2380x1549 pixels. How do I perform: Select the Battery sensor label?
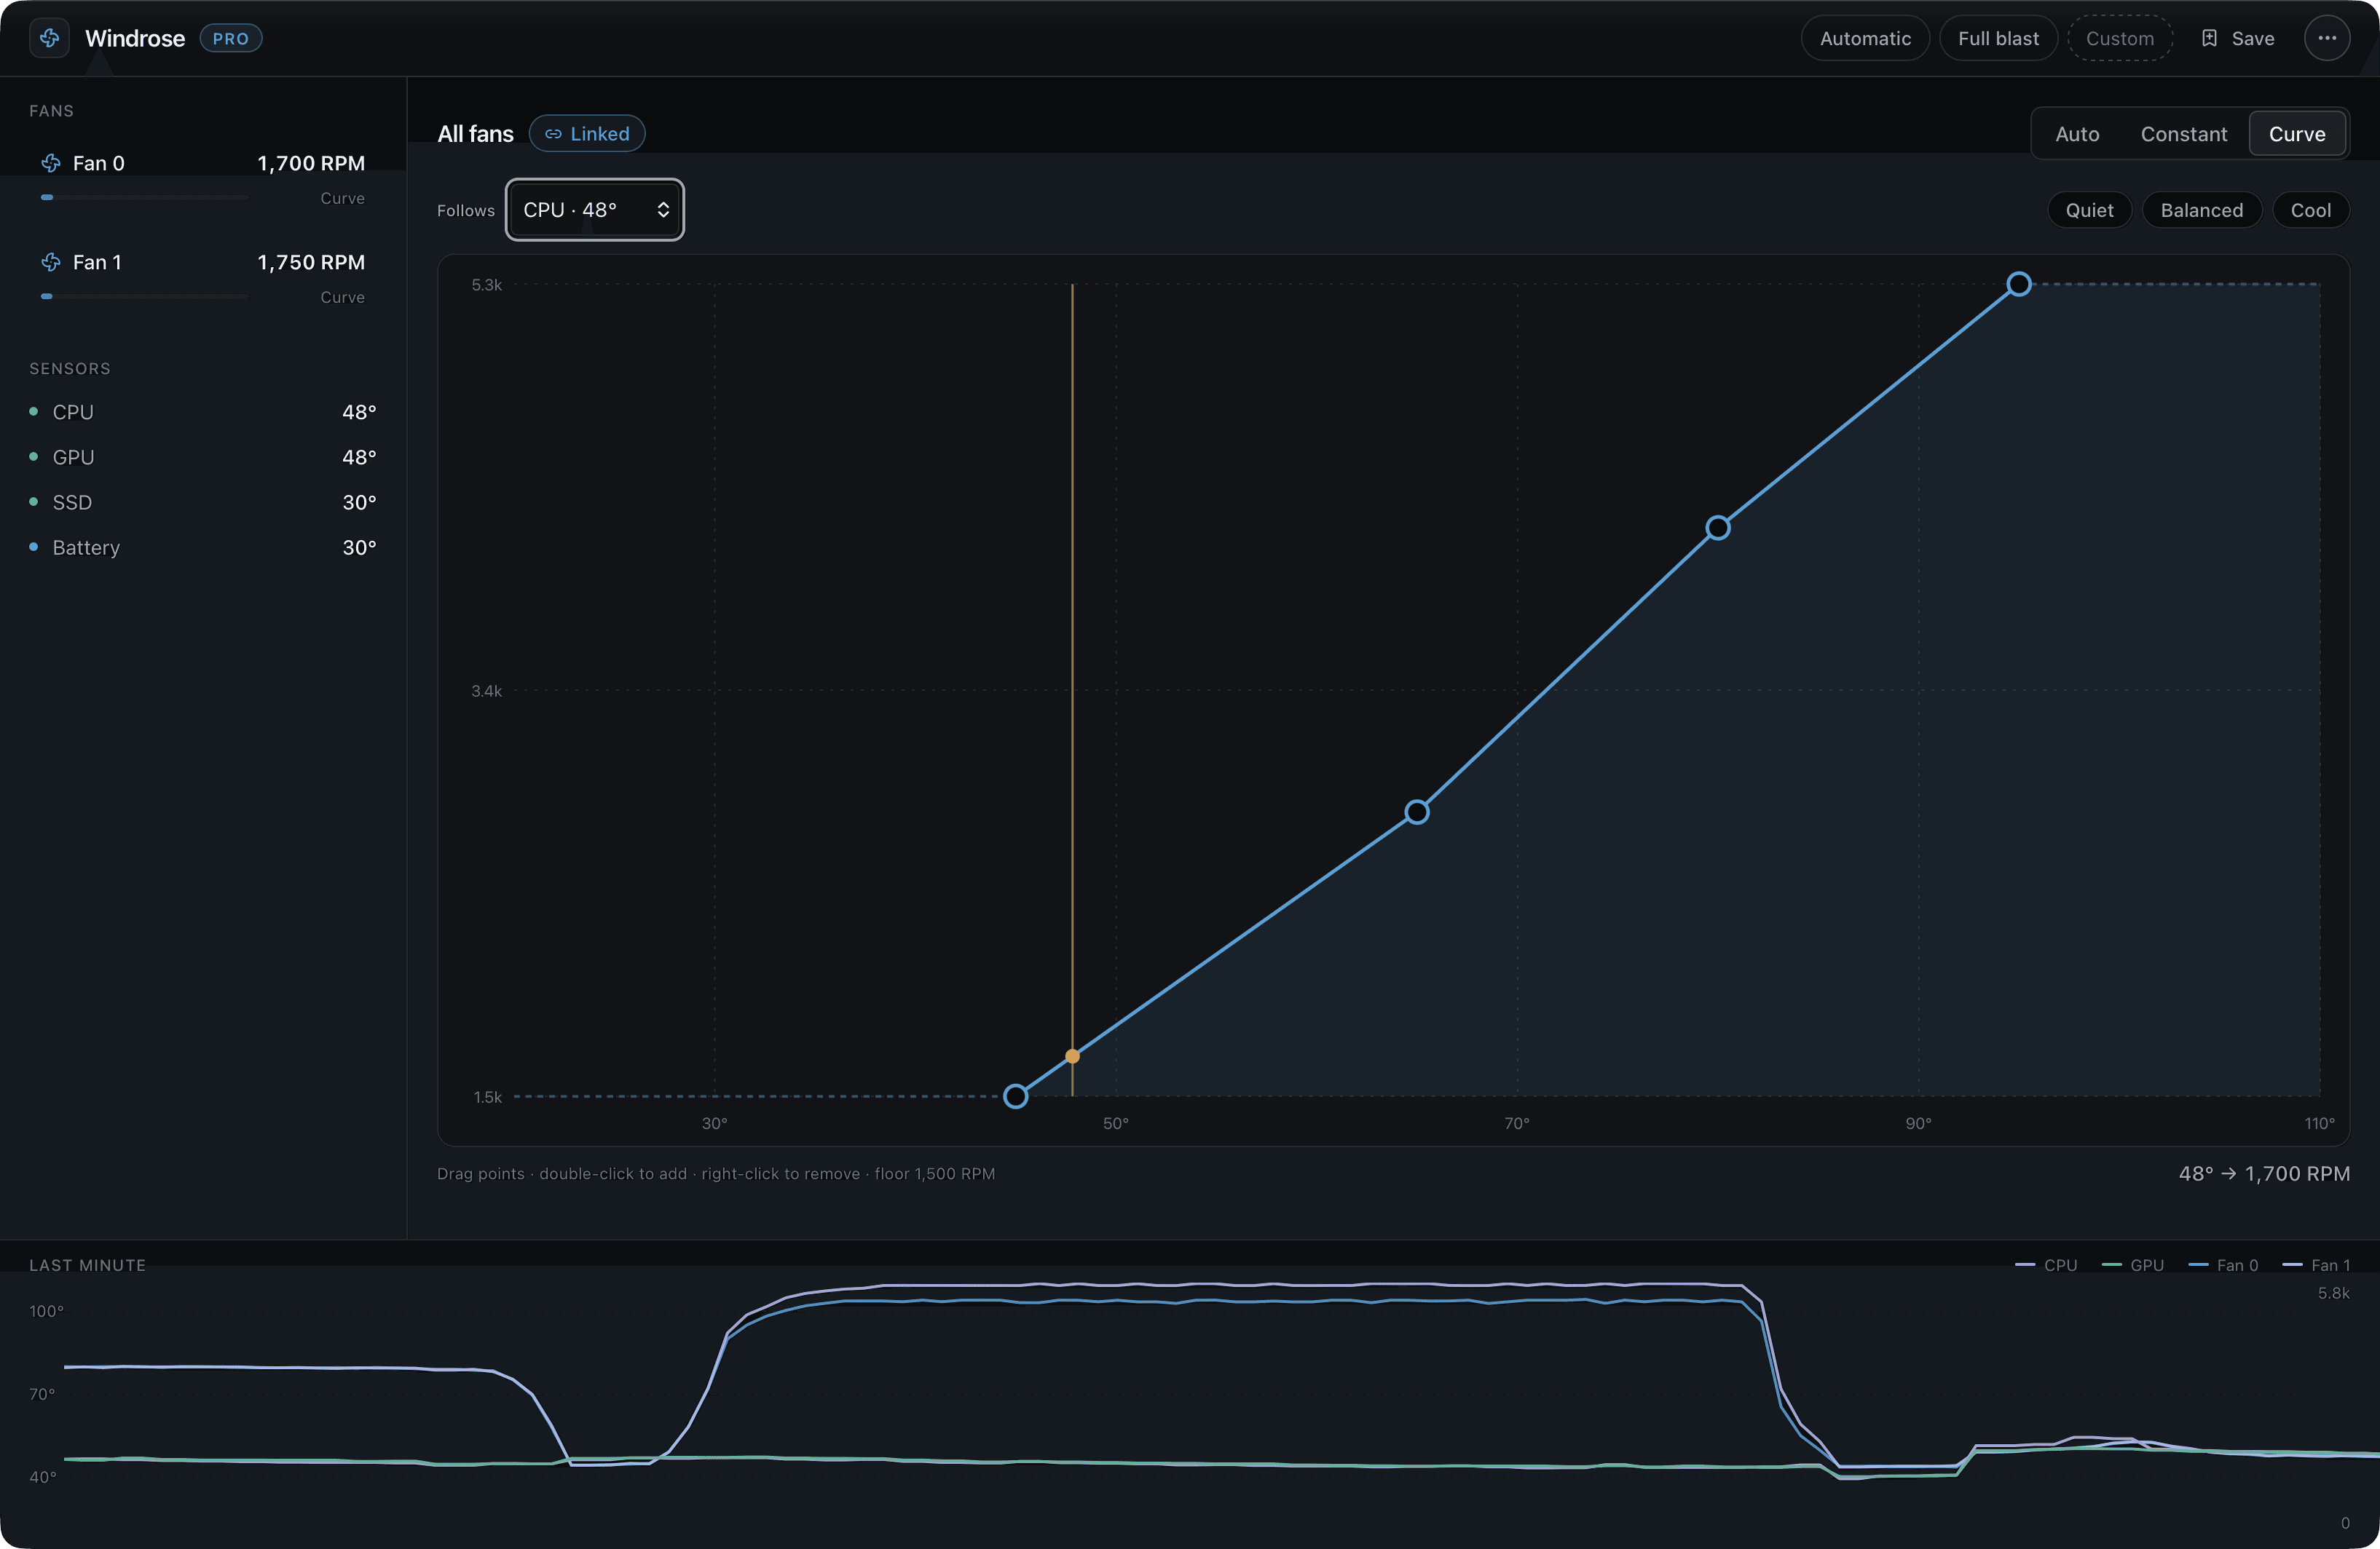pyautogui.click(x=86, y=547)
